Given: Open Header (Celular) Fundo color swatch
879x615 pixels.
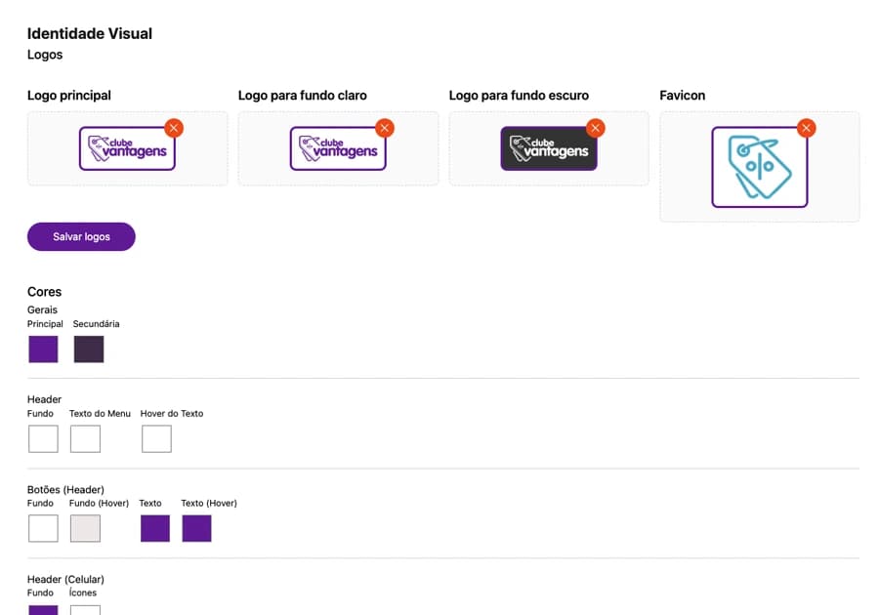Looking at the screenshot, I should click(43, 610).
